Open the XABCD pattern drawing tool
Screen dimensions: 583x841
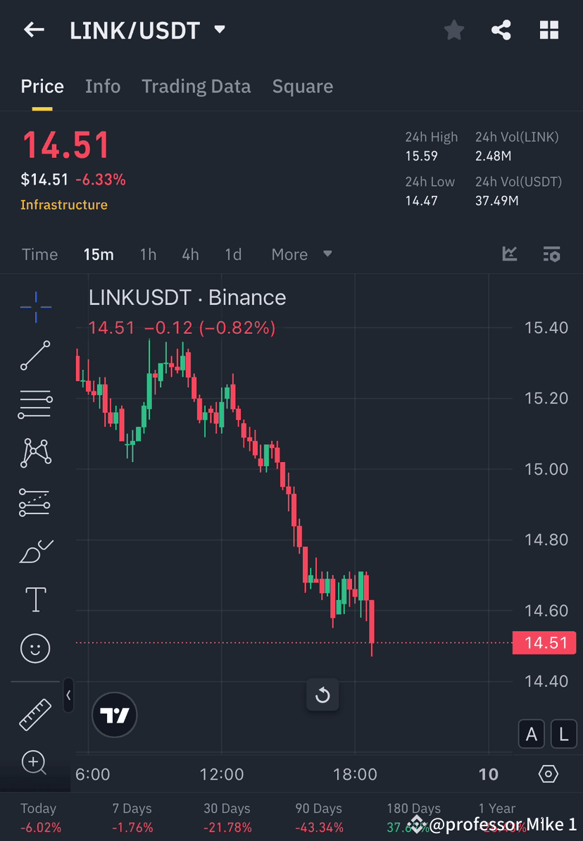click(x=35, y=453)
